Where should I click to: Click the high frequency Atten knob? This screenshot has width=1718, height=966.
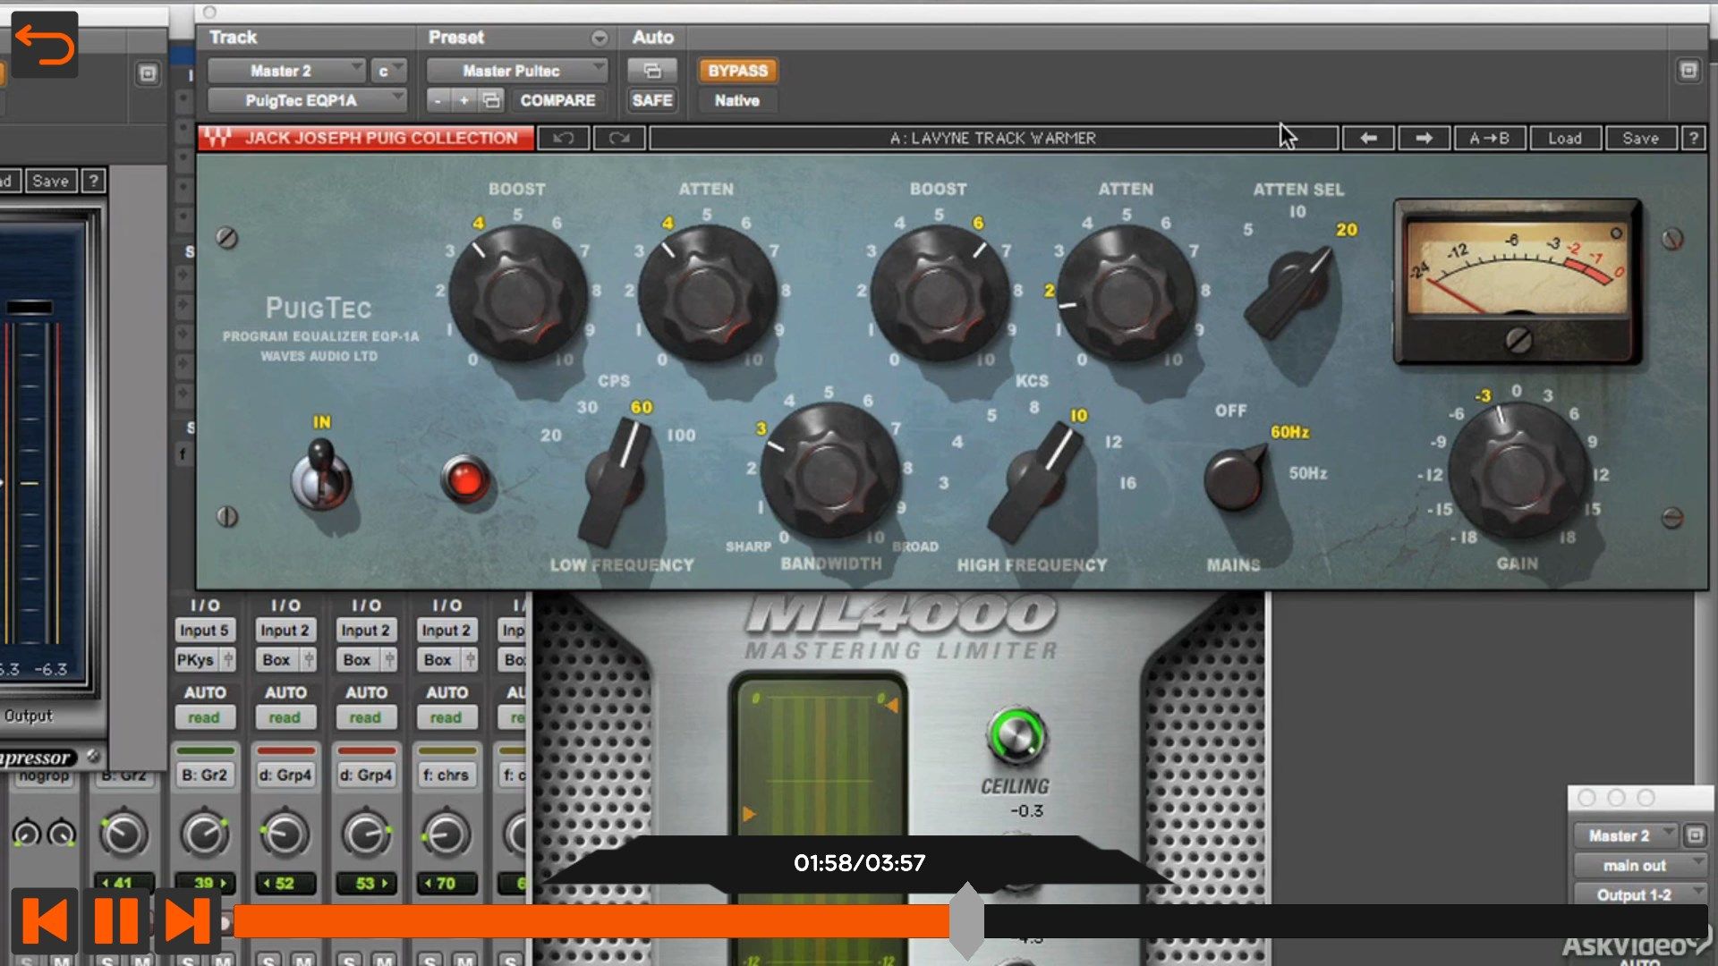tap(1127, 293)
